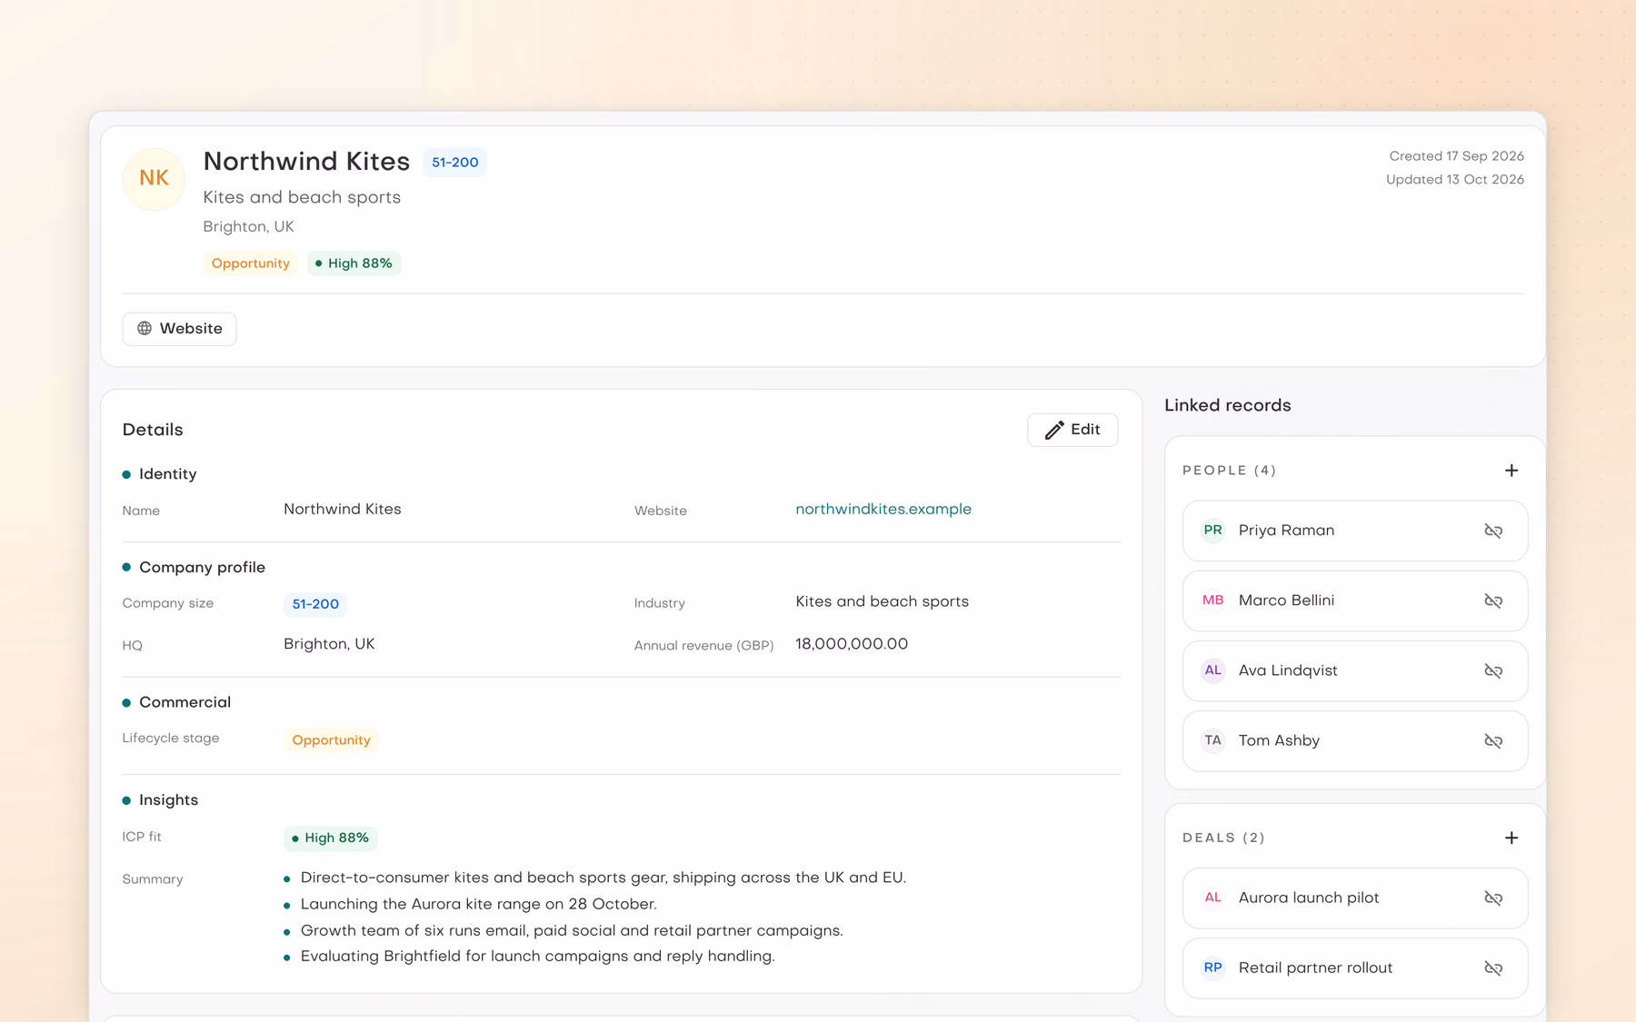Click the AL avatar beside Ava Lindqvist
Viewport: 1636px width, 1022px height.
click(1212, 670)
